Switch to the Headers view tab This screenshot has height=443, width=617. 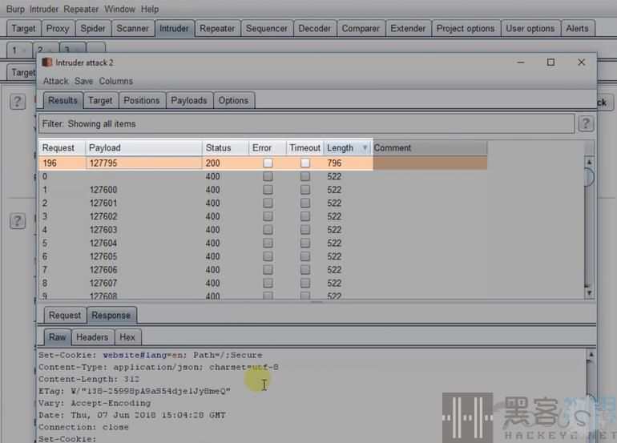pos(92,337)
